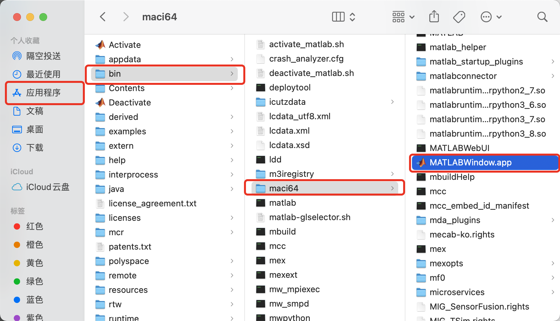Open Documents (文稿) in the sidebar
Screen dimensions: 560x321
(28, 111)
